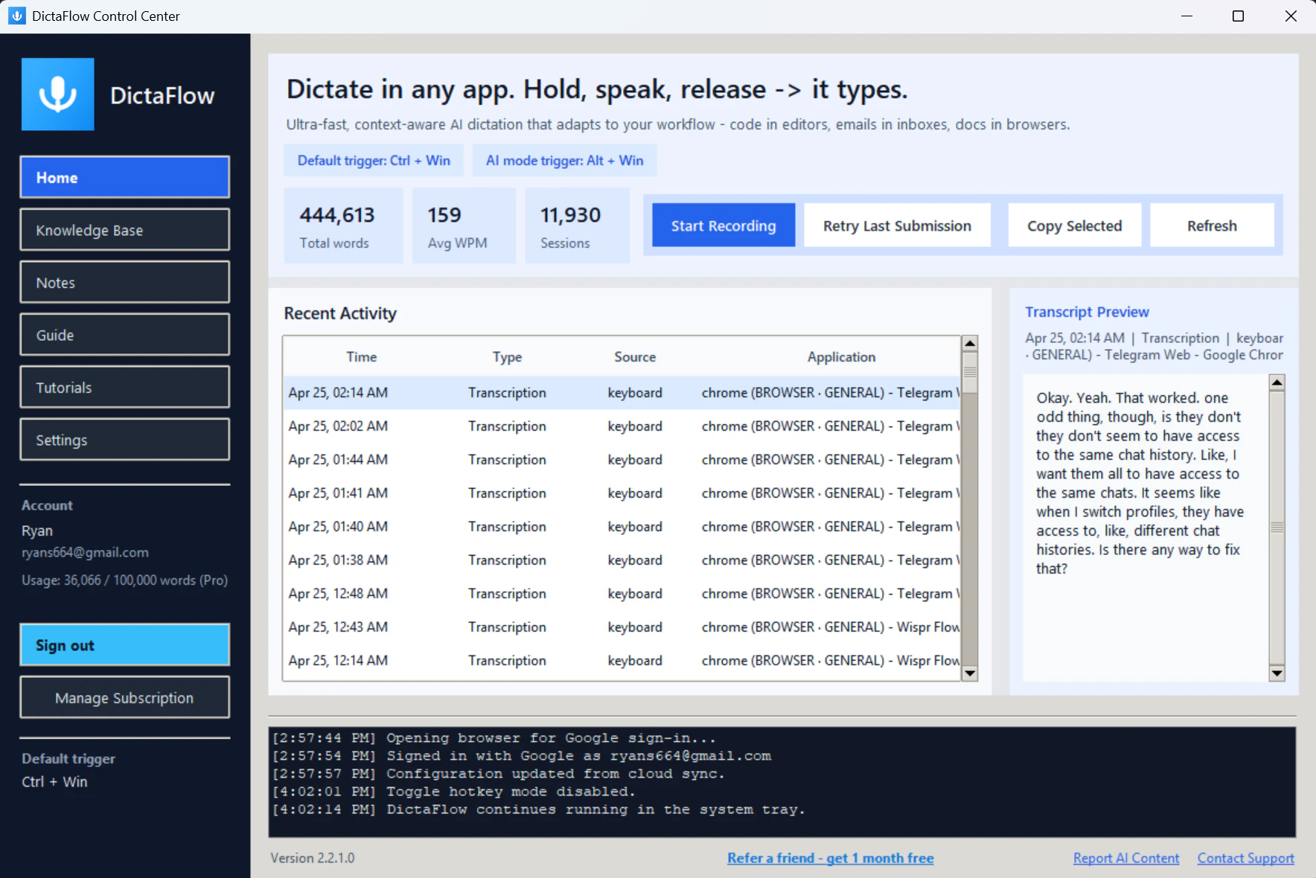This screenshot has height=878, width=1316.
Task: Open the Refer a friend link
Action: (x=830, y=858)
